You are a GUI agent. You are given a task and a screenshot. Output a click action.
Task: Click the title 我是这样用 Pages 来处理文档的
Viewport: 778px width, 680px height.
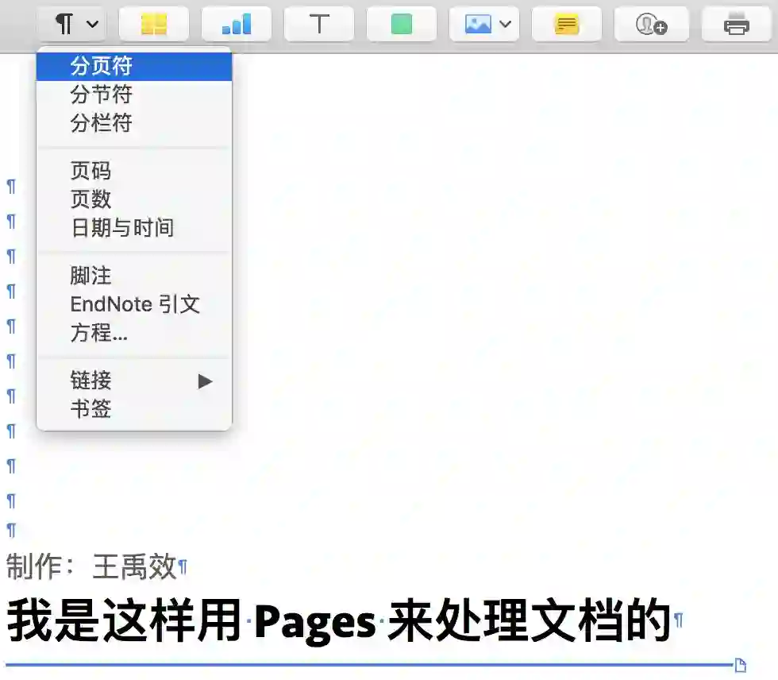pyautogui.click(x=339, y=620)
